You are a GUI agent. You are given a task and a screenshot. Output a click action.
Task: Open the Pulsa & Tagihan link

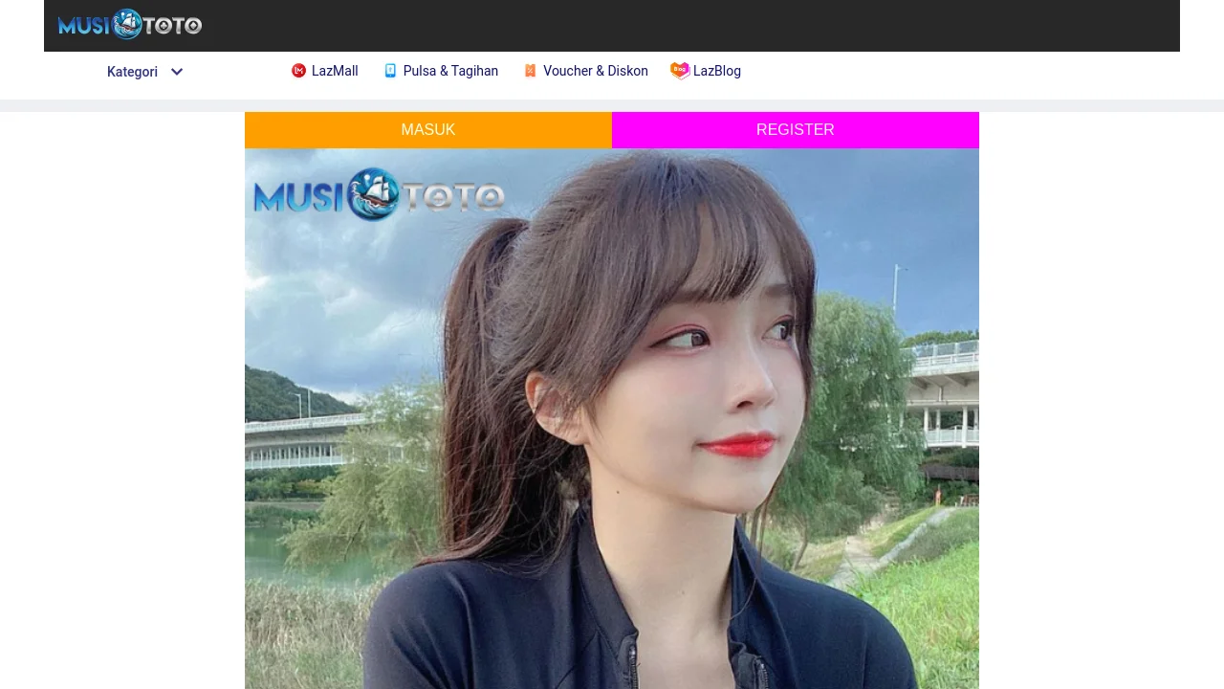click(450, 71)
